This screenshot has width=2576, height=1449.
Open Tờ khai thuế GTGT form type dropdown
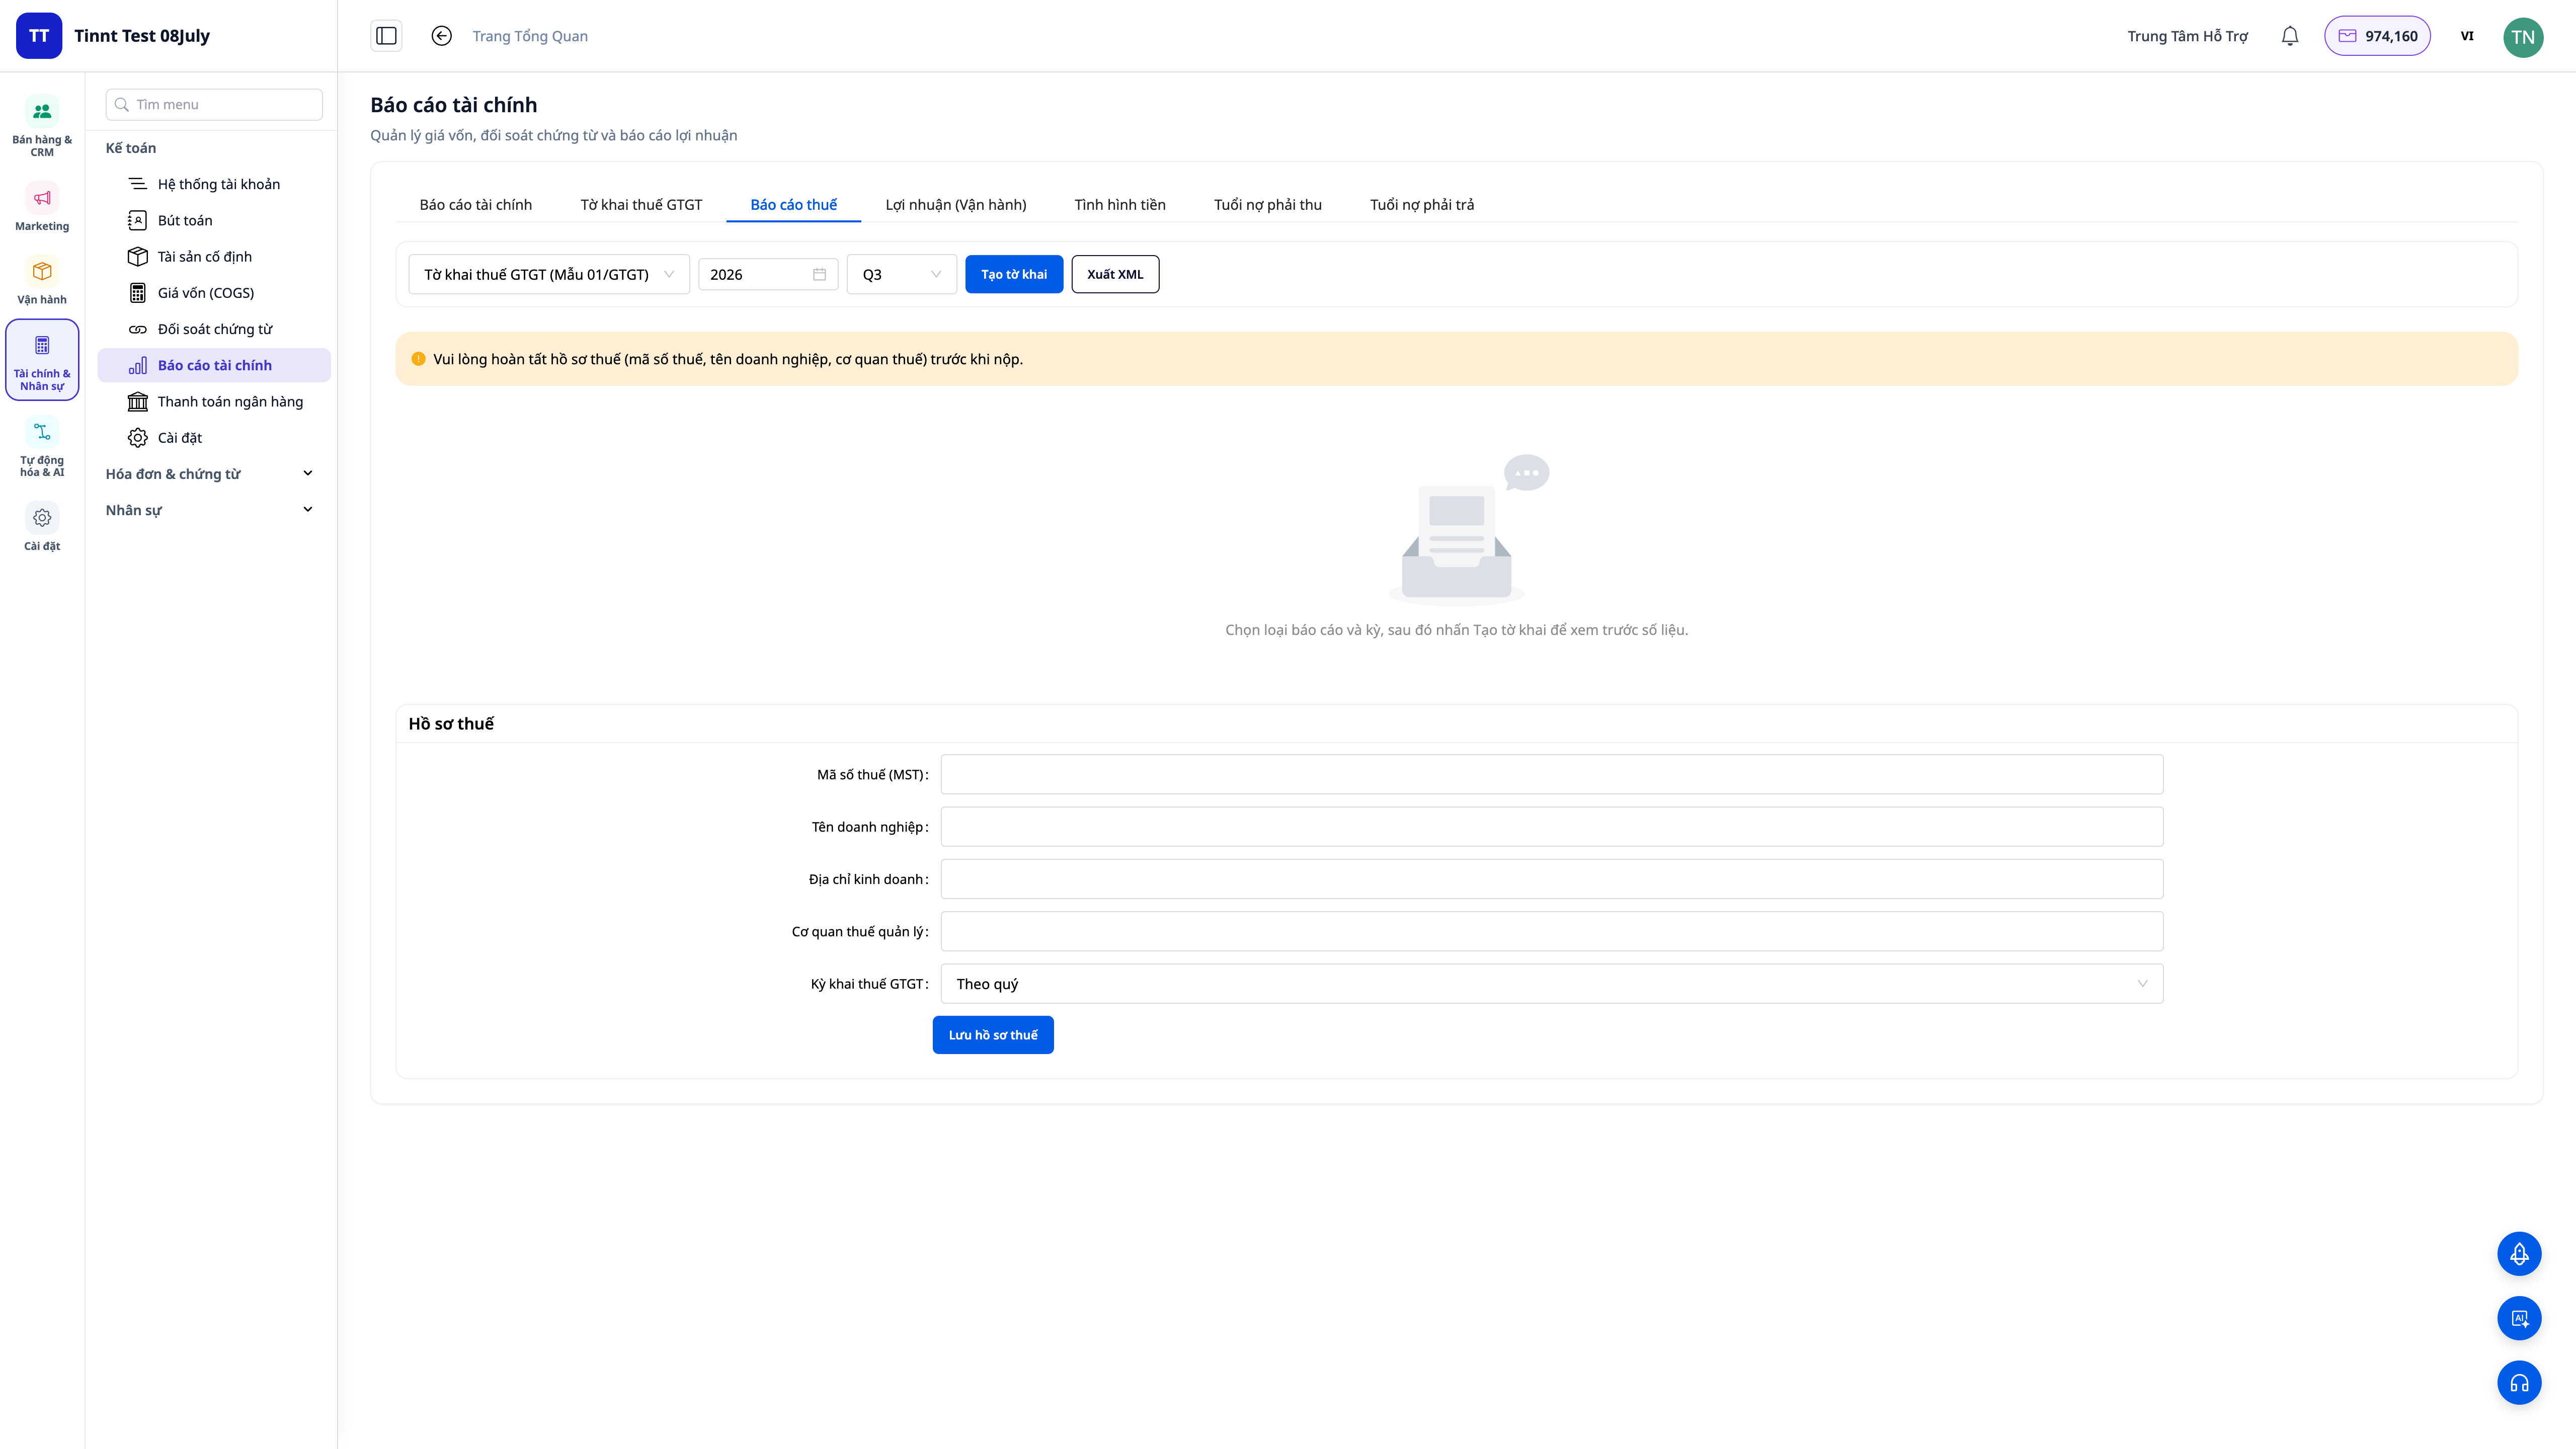tap(549, 274)
